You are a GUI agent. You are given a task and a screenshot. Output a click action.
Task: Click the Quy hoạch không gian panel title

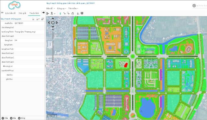coord(11,19)
